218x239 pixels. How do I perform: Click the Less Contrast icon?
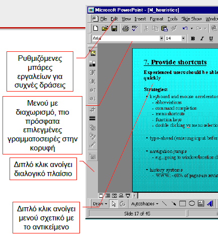(x=92, y=82)
